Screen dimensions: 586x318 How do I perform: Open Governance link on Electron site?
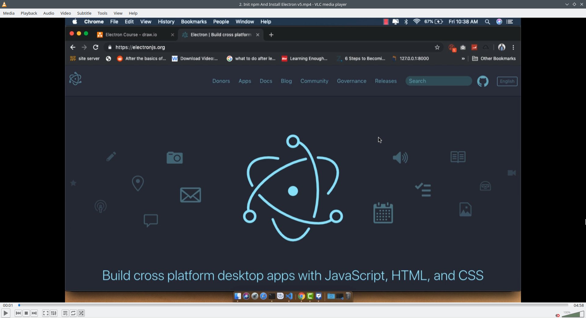click(352, 81)
